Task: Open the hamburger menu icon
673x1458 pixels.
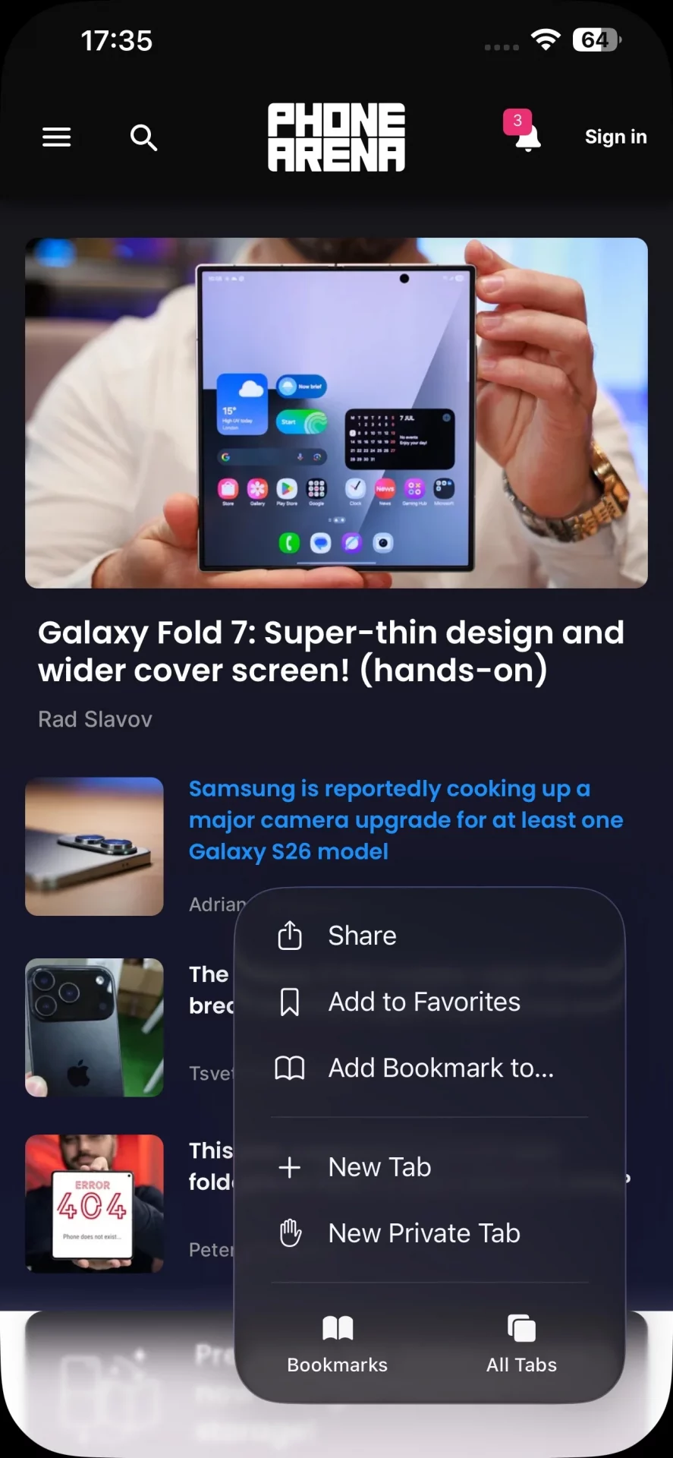Action: coord(56,137)
